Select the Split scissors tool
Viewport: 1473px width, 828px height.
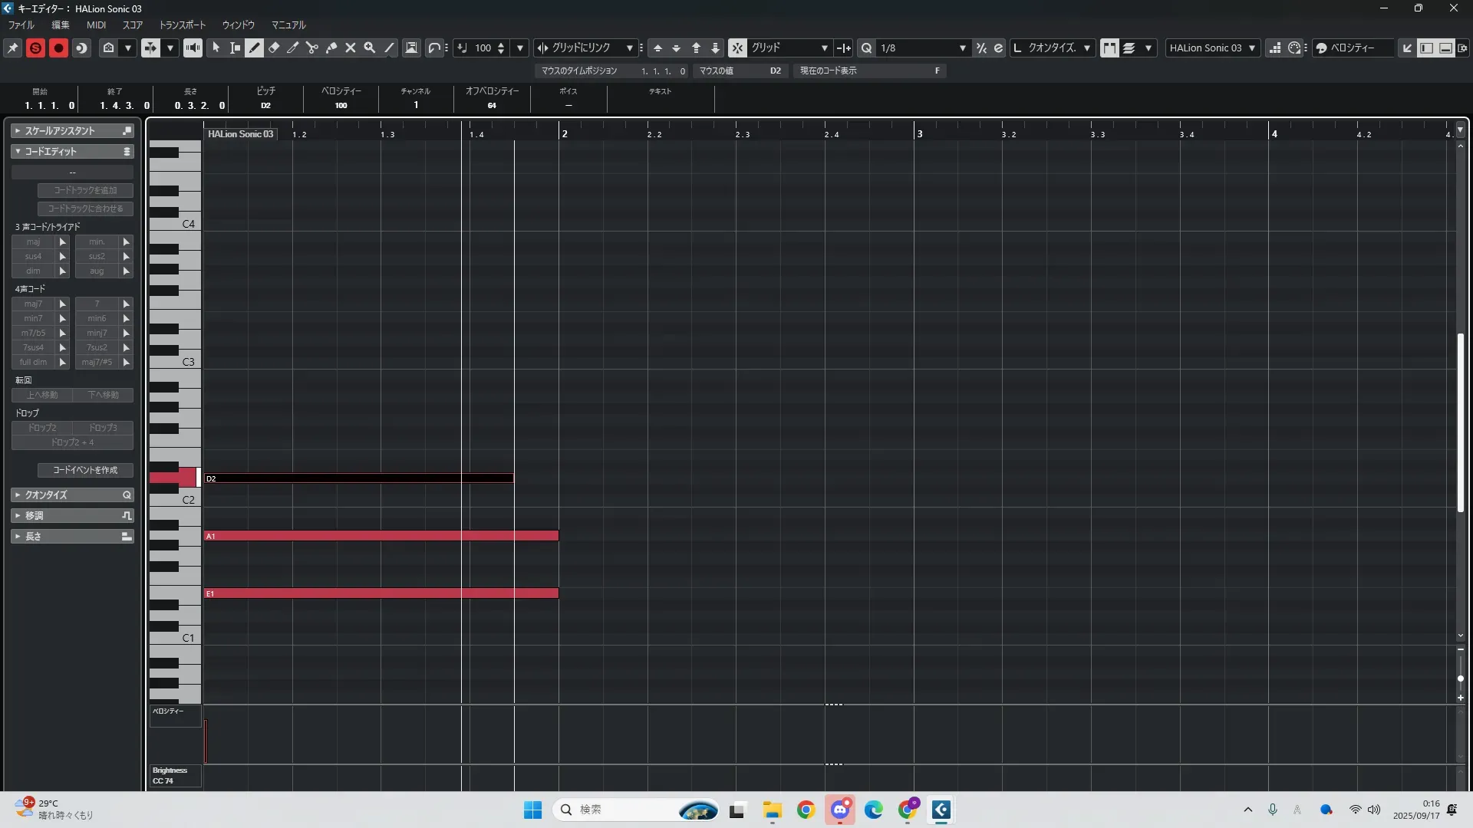tap(312, 48)
